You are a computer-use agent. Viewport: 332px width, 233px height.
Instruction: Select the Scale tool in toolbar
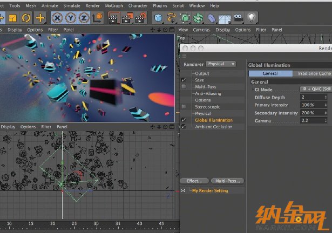(12, 18)
